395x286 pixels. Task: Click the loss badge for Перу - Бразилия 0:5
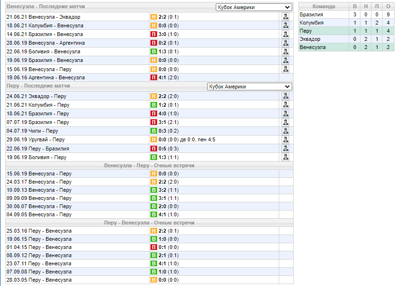pos(154,149)
